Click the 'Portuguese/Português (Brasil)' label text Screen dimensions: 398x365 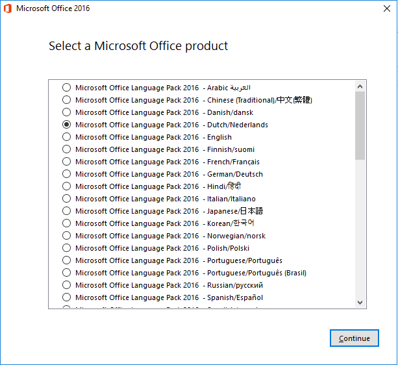click(256, 273)
